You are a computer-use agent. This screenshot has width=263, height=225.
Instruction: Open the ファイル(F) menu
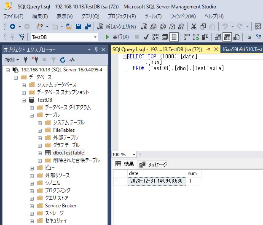click(x=13, y=16)
